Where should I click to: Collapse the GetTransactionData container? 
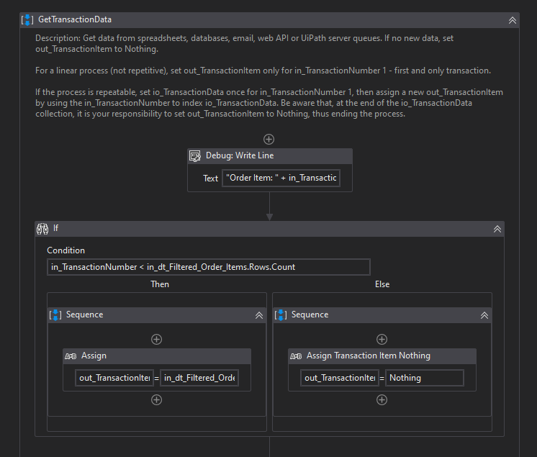click(512, 20)
